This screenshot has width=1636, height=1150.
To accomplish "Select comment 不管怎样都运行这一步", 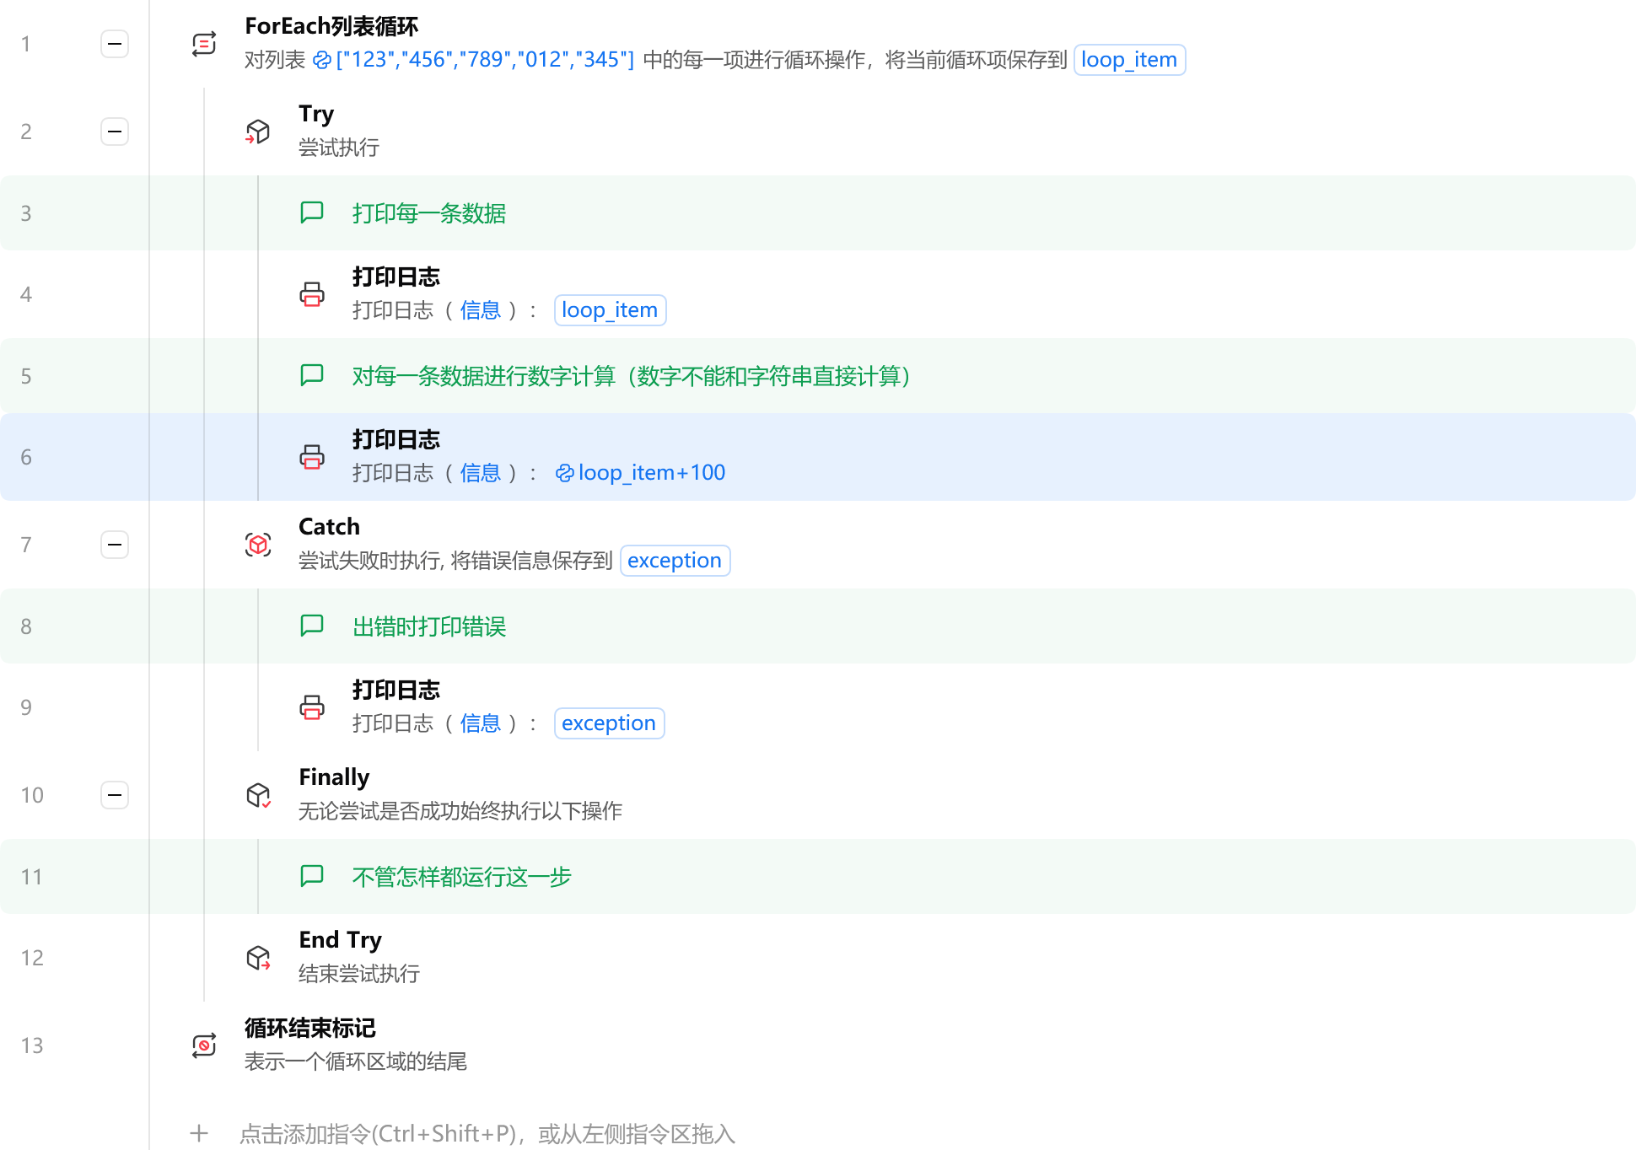I will (x=462, y=877).
